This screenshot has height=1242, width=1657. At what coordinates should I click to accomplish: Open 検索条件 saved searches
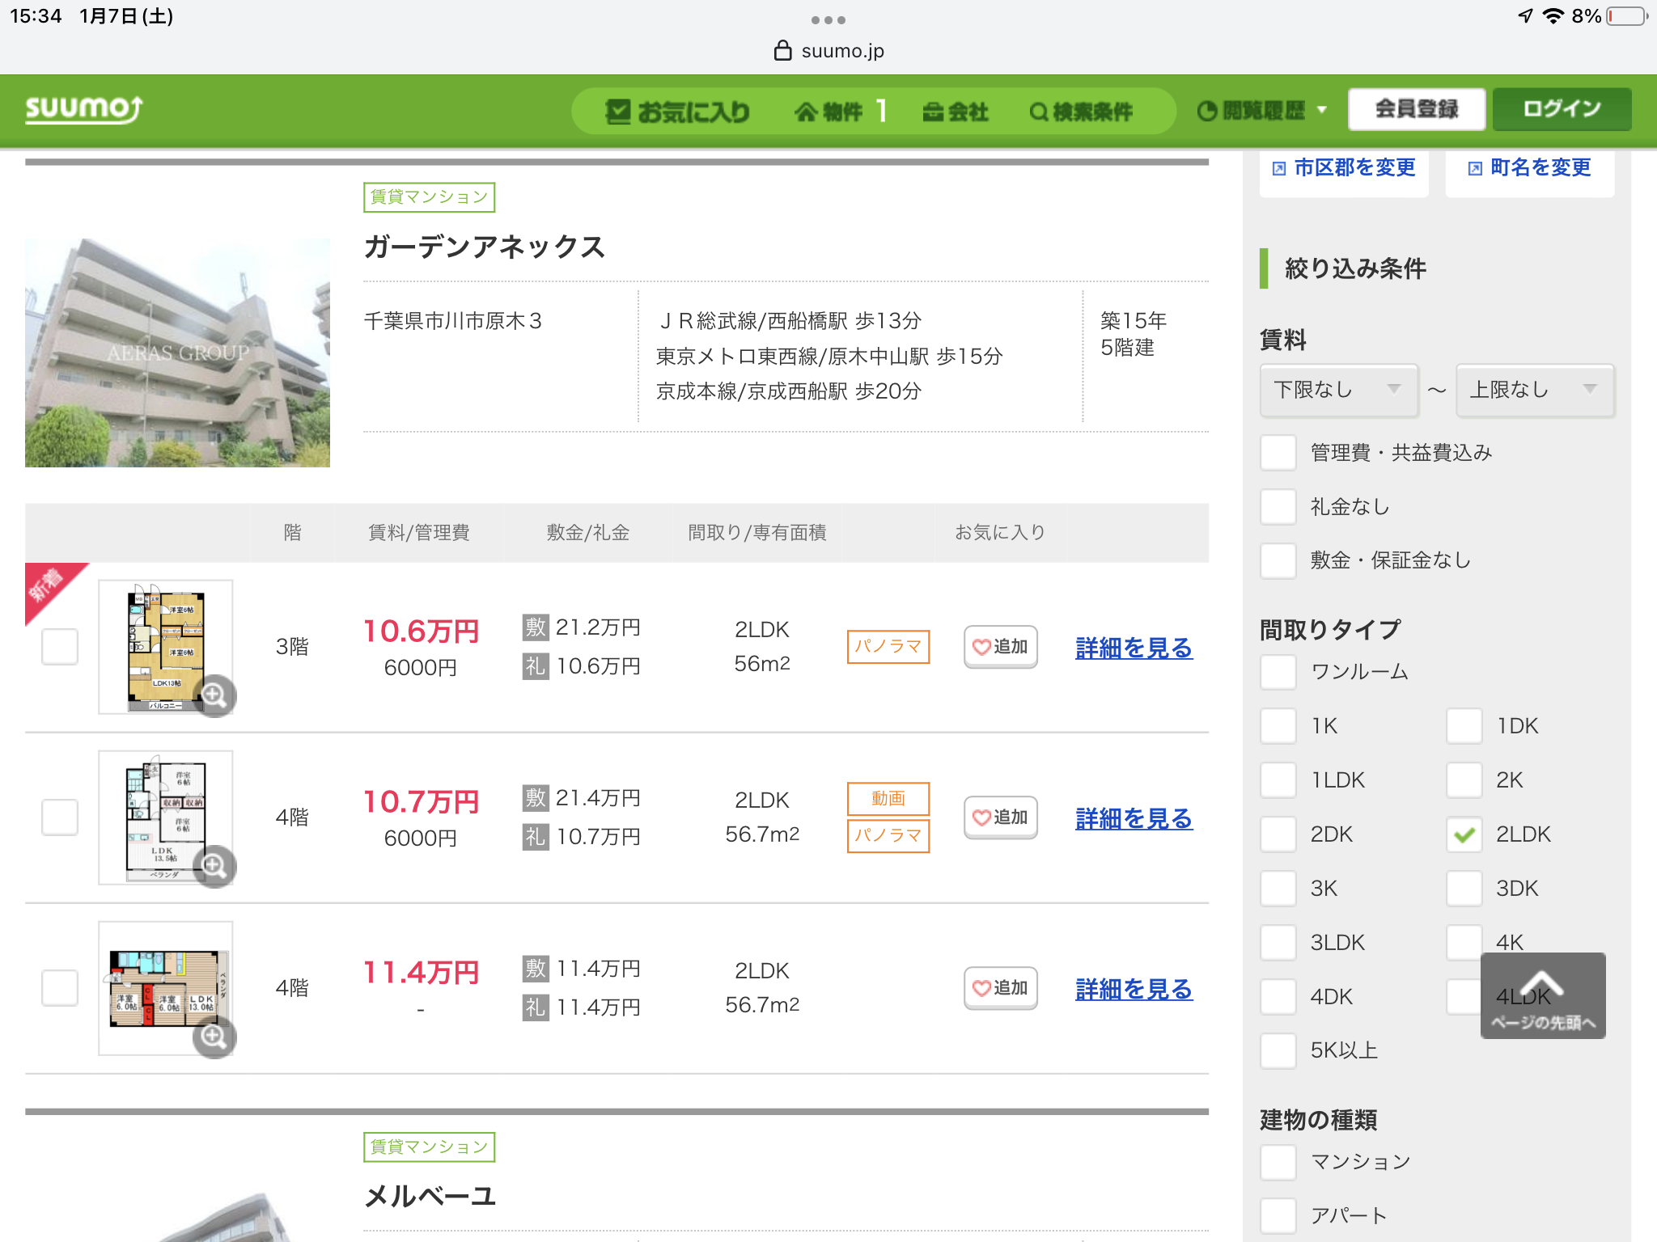(1081, 112)
